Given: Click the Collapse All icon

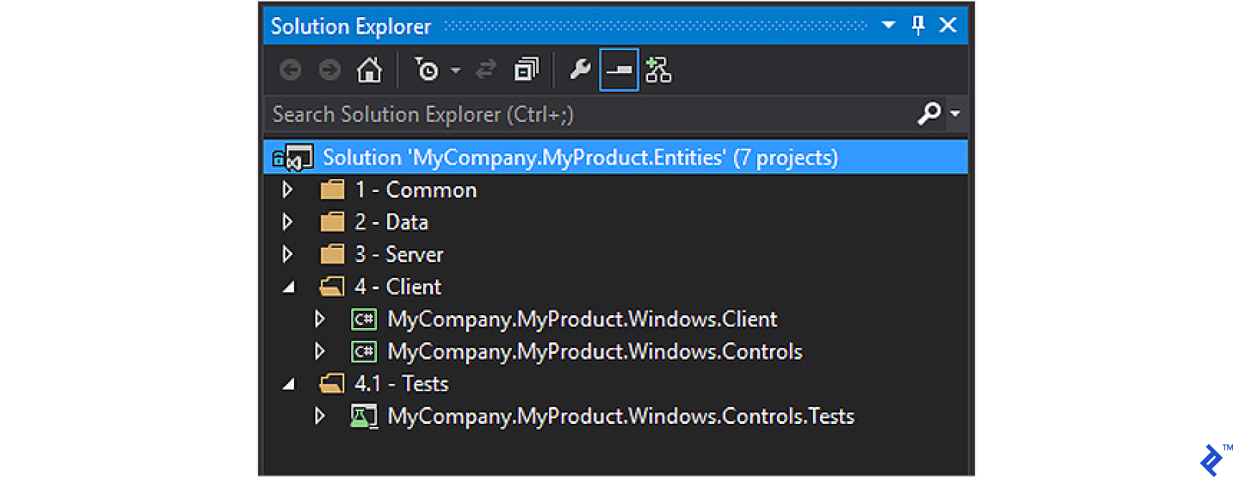Looking at the screenshot, I should click(526, 69).
